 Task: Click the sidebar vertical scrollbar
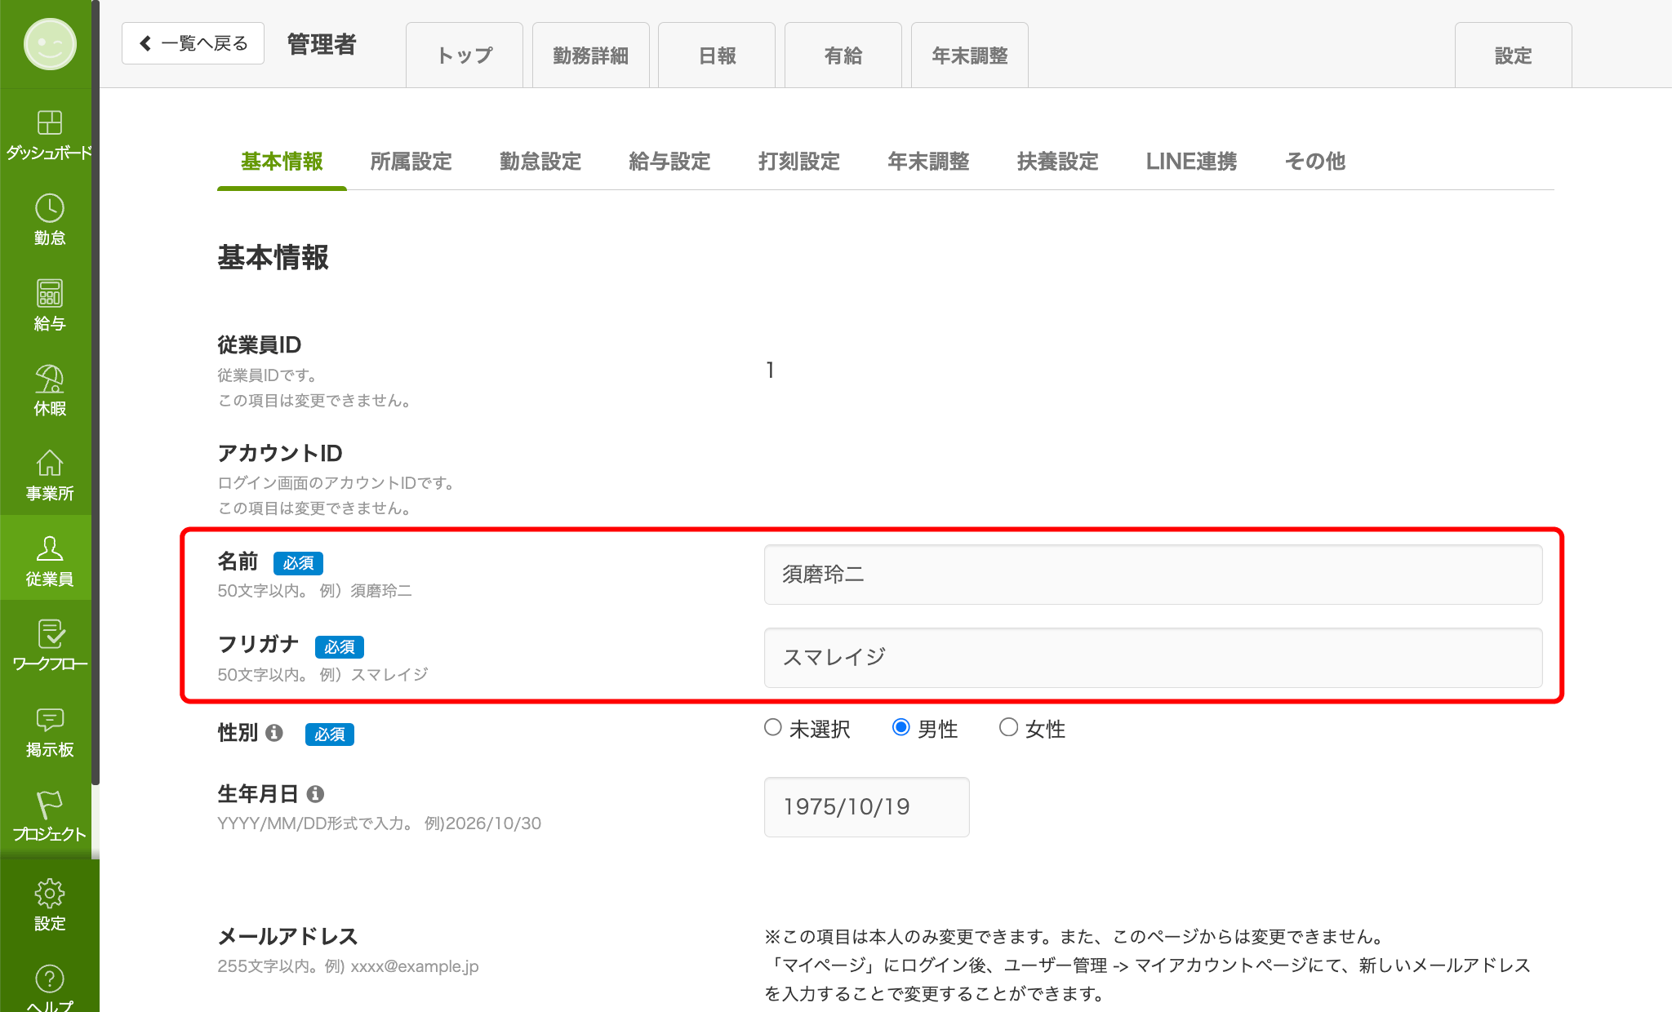pos(96,392)
